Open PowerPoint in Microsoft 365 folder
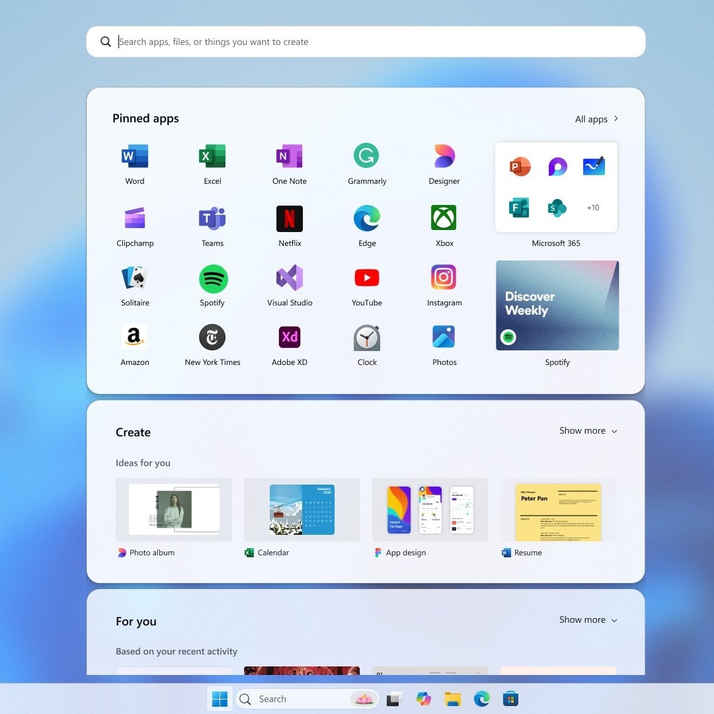 pyautogui.click(x=520, y=167)
